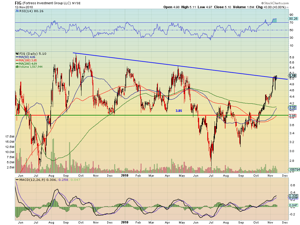Click the High 5.11 header value

click(x=189, y=7)
